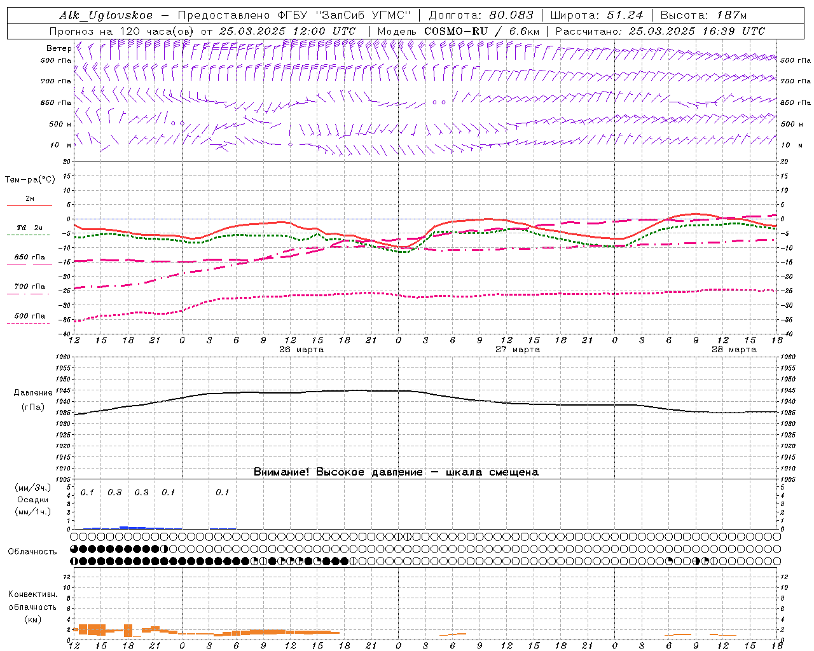Click the '850 гПа' temperature legend entry

pos(30,257)
